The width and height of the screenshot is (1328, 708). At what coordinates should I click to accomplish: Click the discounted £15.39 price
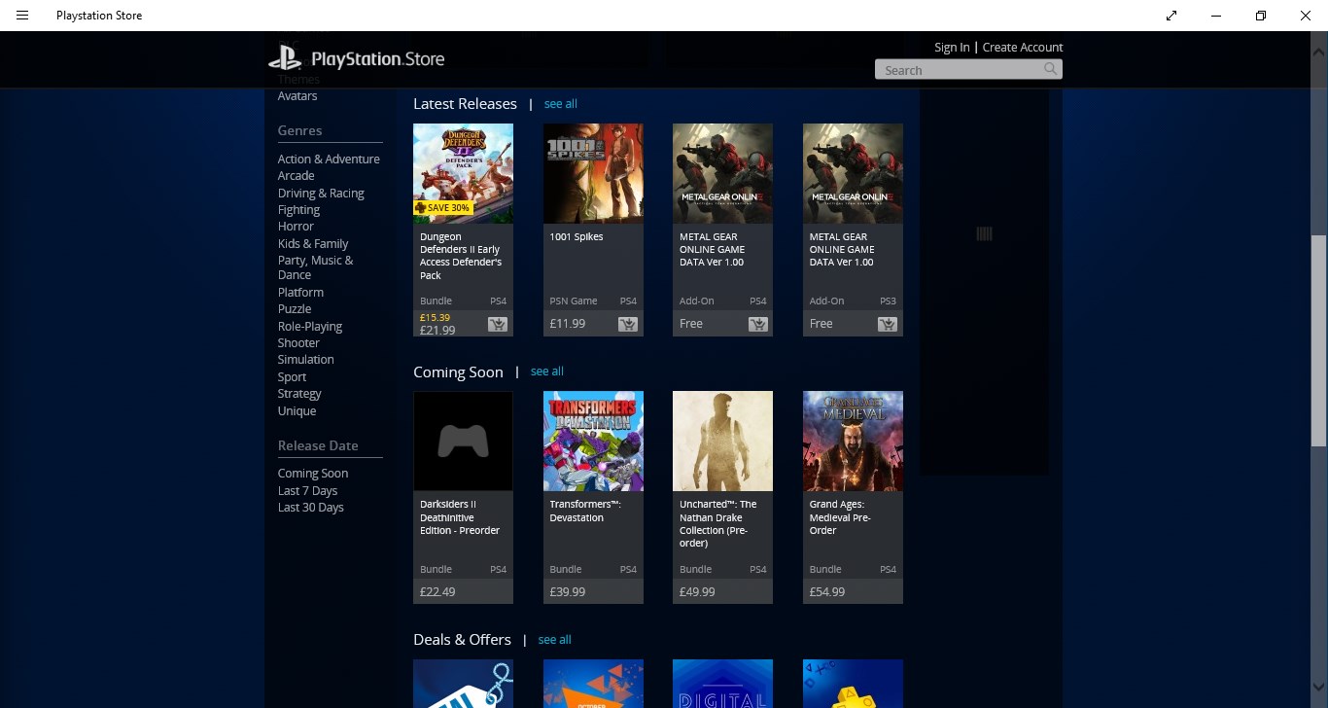[435, 317]
